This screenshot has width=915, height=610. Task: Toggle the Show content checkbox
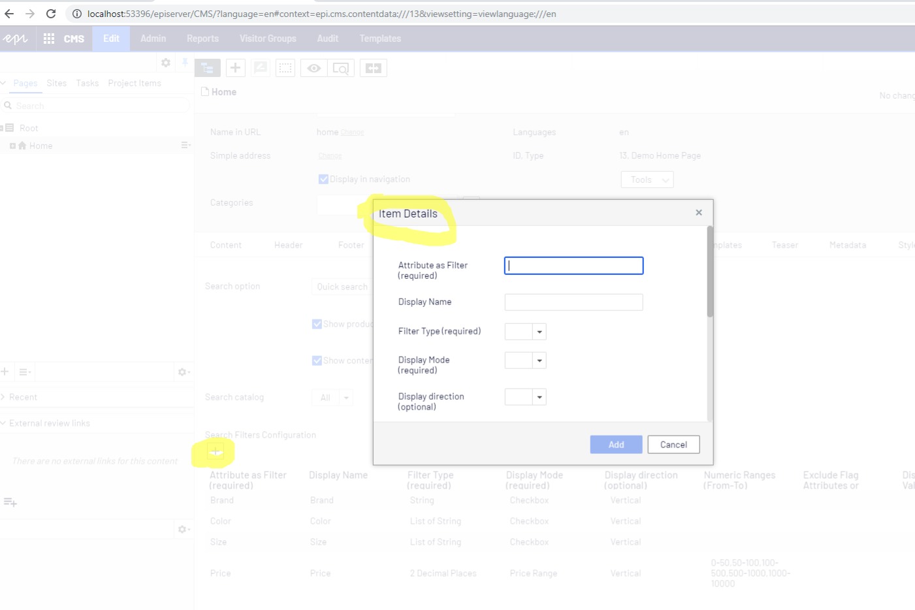[x=317, y=361]
